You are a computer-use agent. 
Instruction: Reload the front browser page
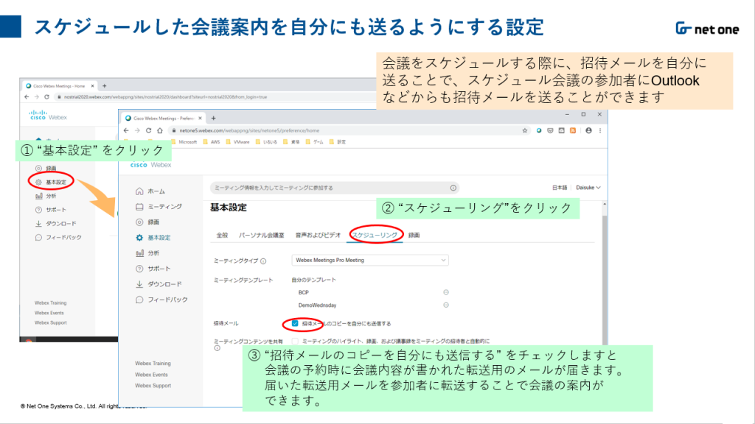[x=148, y=130]
